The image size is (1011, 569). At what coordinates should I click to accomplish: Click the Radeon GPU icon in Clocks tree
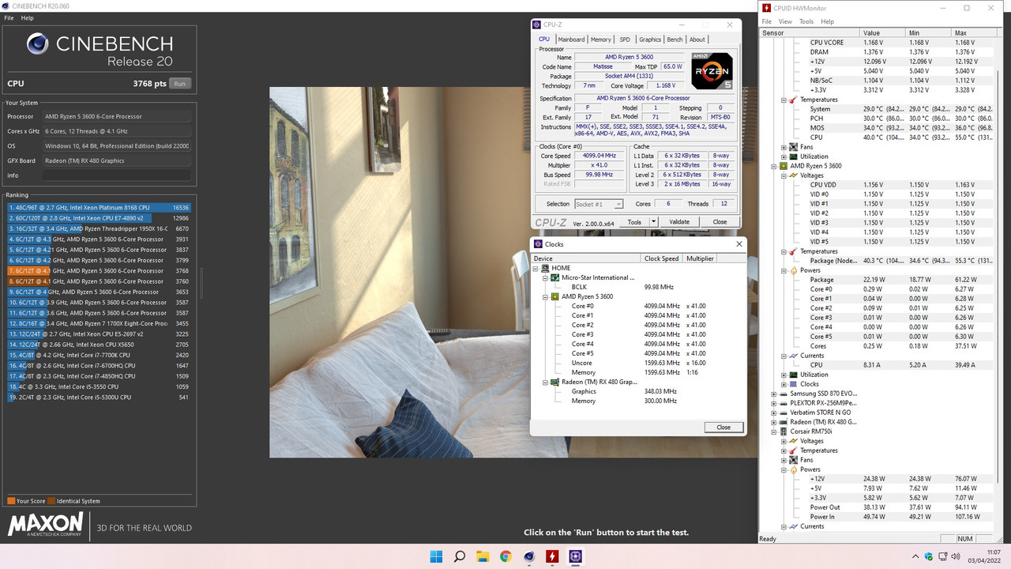tap(554, 382)
